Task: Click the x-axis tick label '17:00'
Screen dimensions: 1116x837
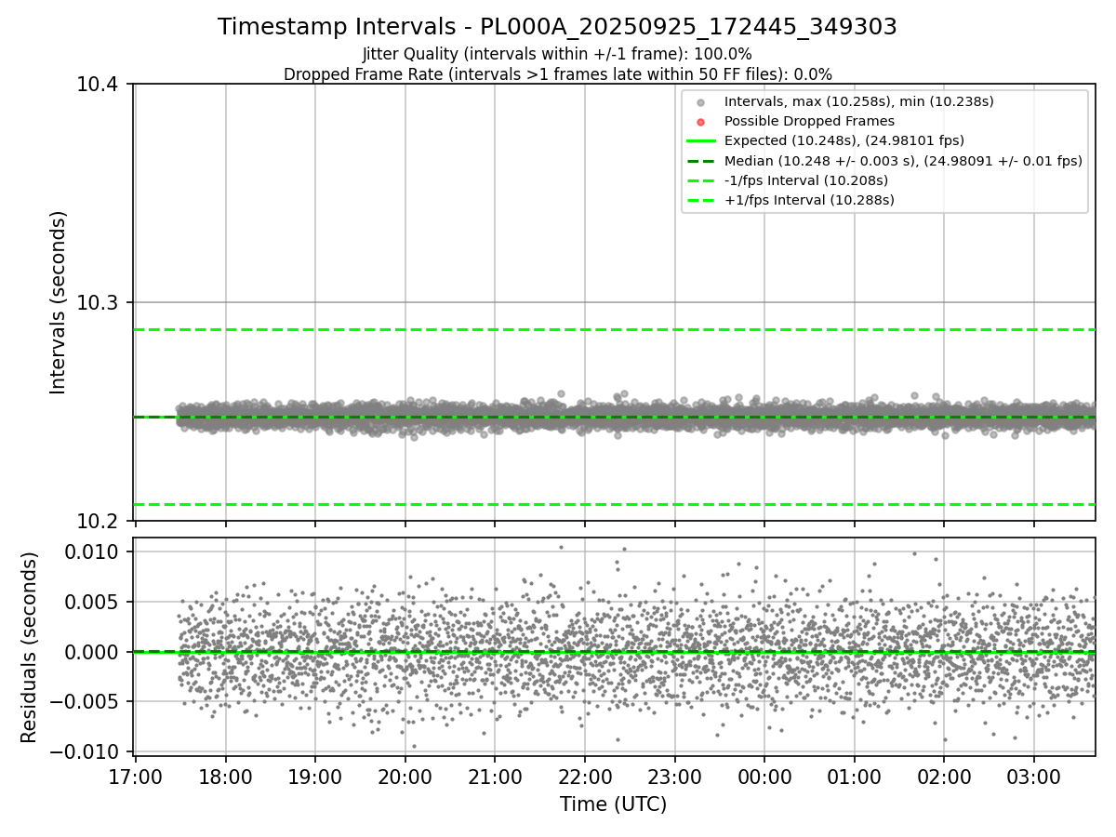Action: click(136, 777)
